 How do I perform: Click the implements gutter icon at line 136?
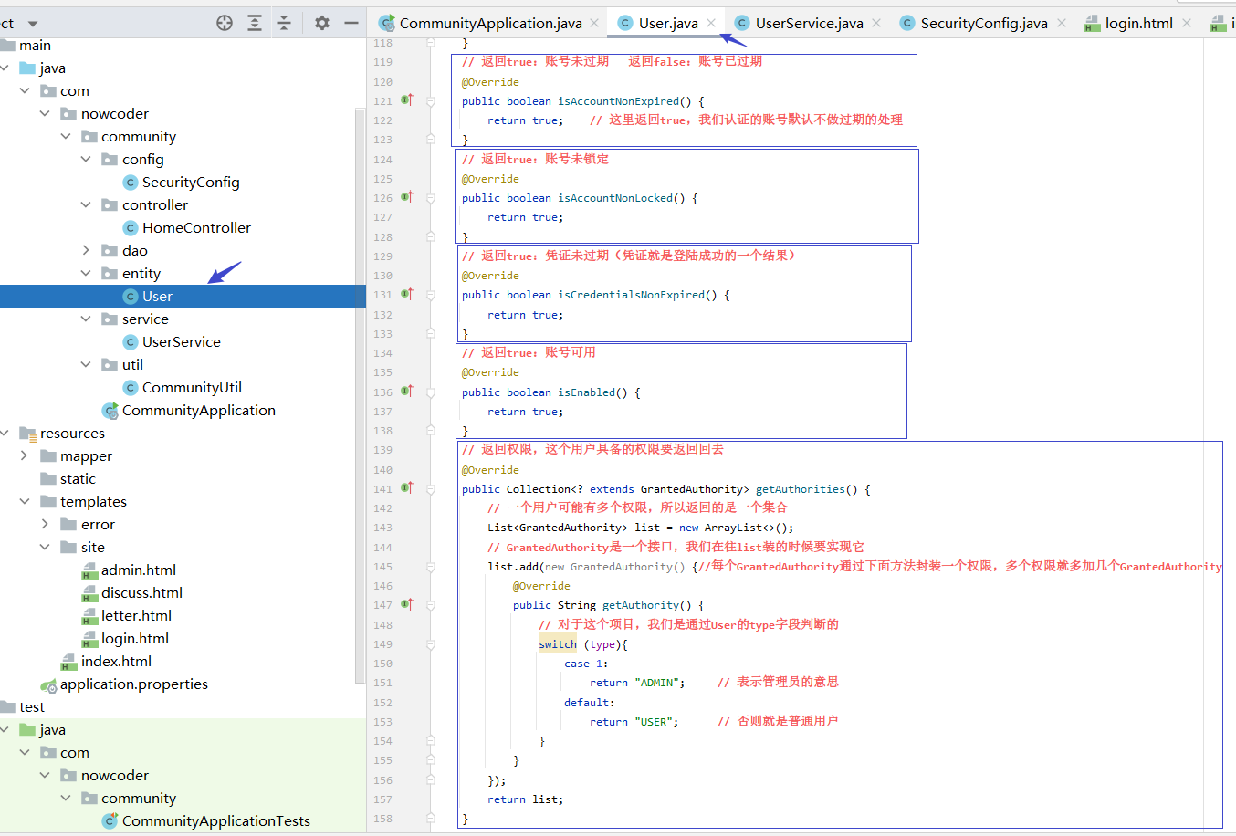pyautogui.click(x=407, y=391)
